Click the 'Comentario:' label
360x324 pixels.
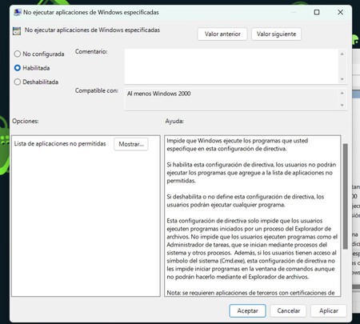91,51
